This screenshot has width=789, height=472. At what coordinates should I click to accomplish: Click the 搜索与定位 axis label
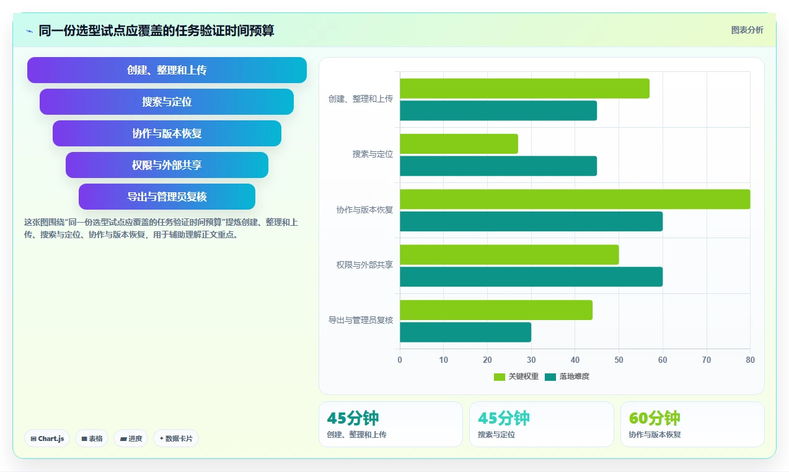(x=372, y=154)
